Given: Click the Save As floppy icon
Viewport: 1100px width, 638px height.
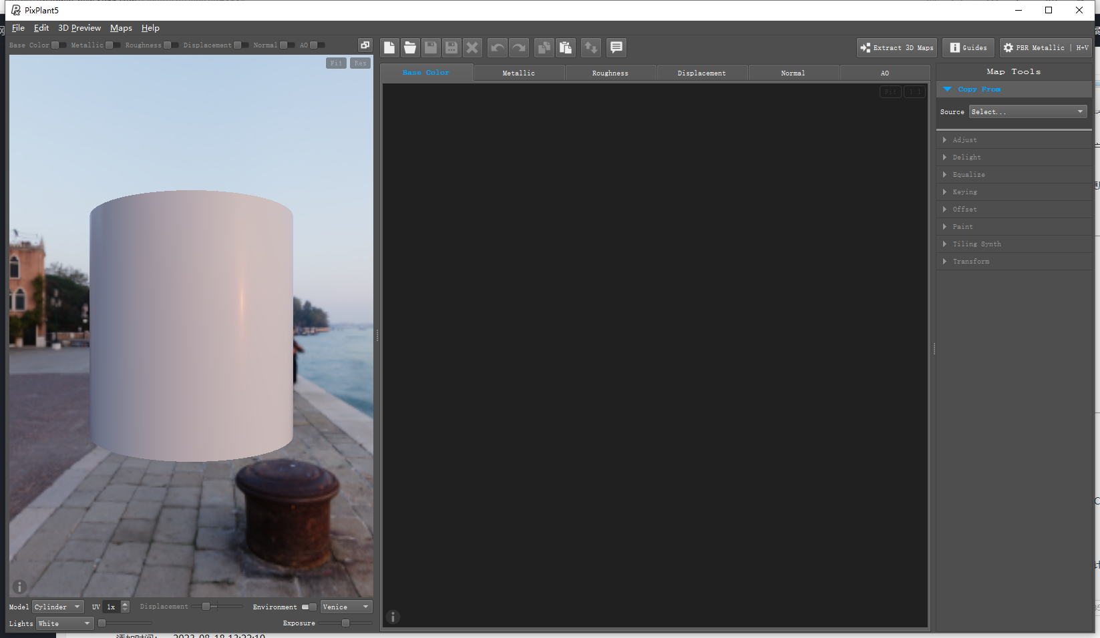Looking at the screenshot, I should click(x=451, y=47).
